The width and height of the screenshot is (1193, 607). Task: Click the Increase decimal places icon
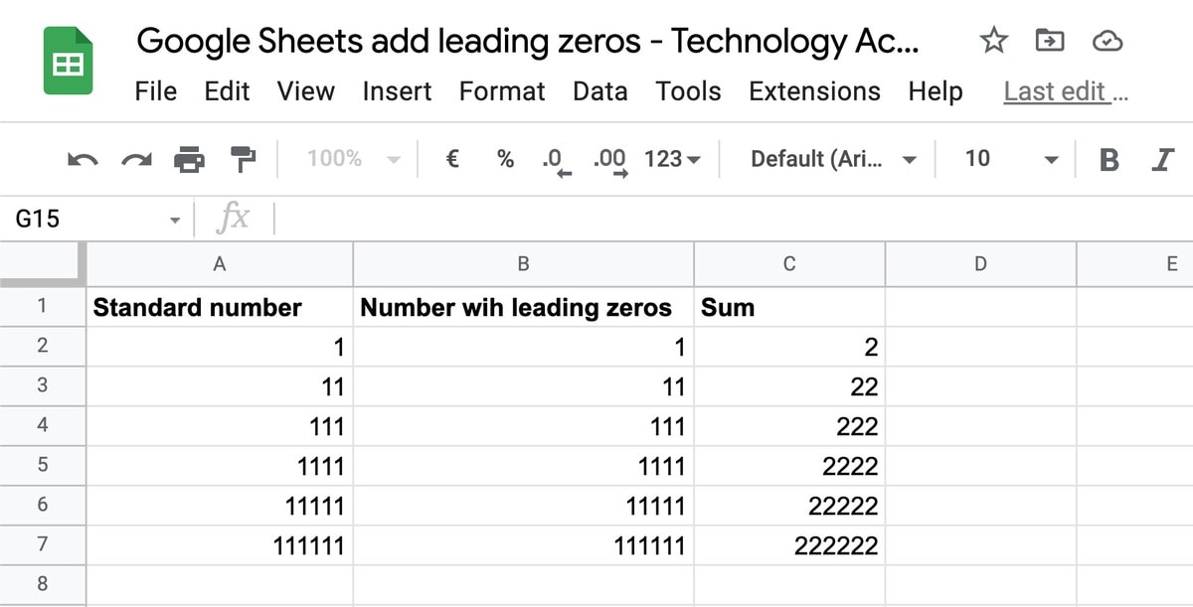click(x=607, y=158)
